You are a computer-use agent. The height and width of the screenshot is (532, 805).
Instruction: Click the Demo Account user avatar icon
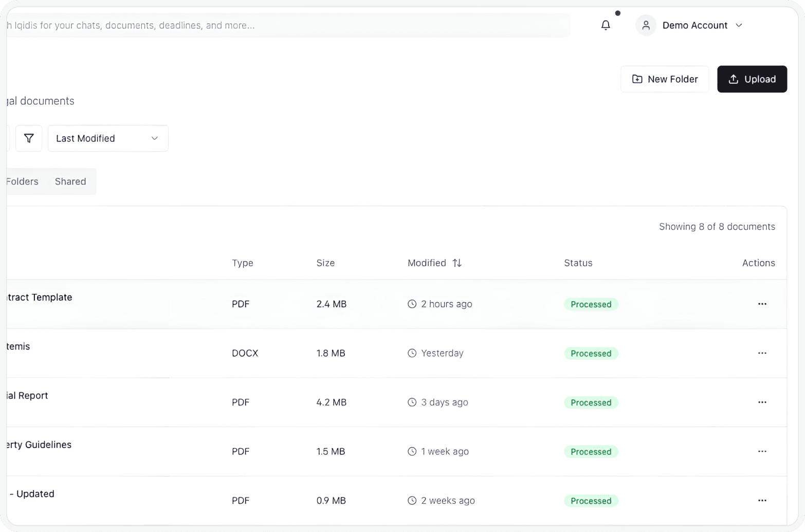[x=646, y=25]
